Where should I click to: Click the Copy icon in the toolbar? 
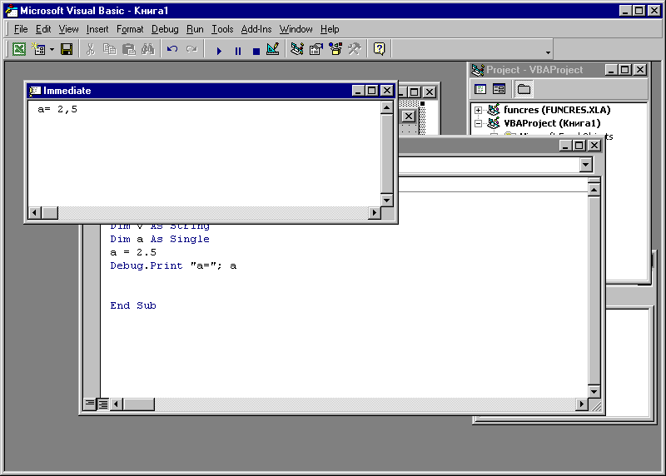click(x=110, y=49)
